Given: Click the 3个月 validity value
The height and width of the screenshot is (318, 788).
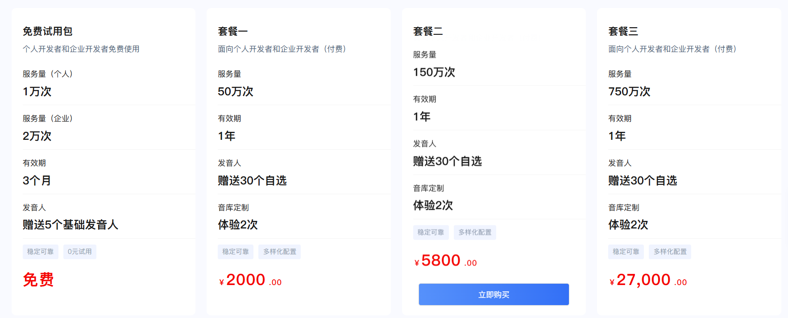Looking at the screenshot, I should pos(37,180).
